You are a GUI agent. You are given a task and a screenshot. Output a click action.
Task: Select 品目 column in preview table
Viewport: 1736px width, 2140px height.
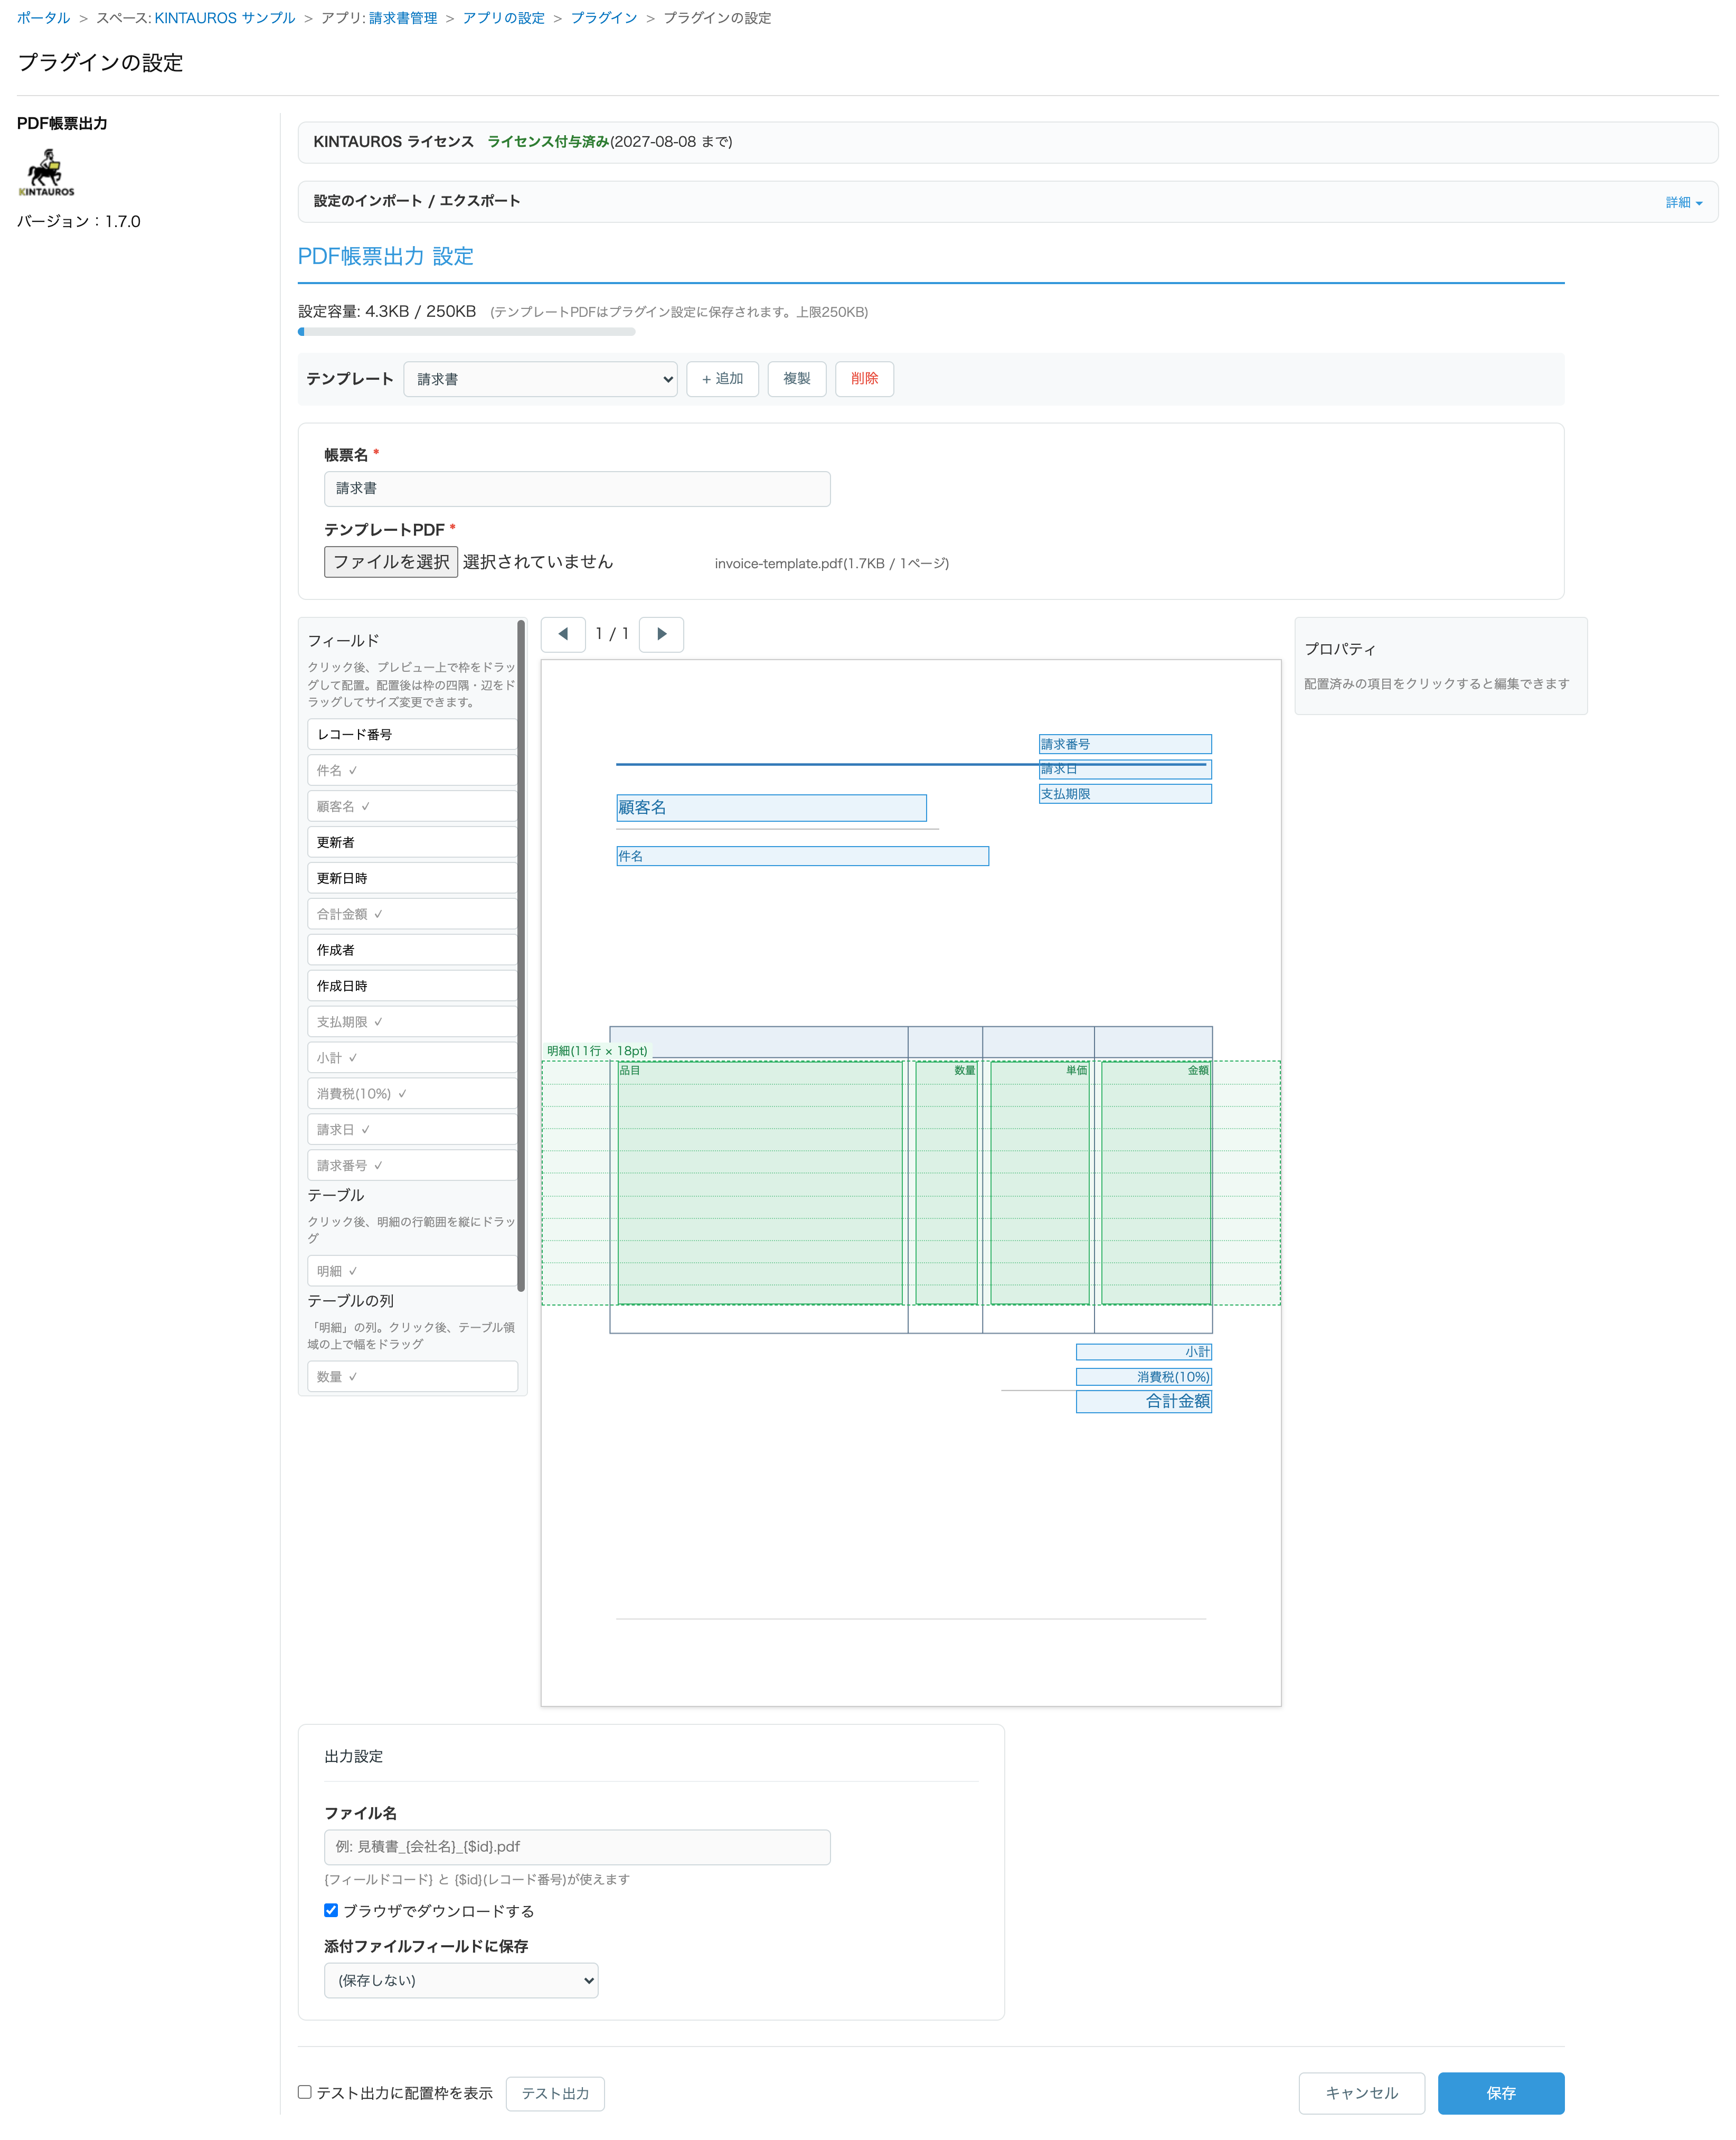point(760,1182)
